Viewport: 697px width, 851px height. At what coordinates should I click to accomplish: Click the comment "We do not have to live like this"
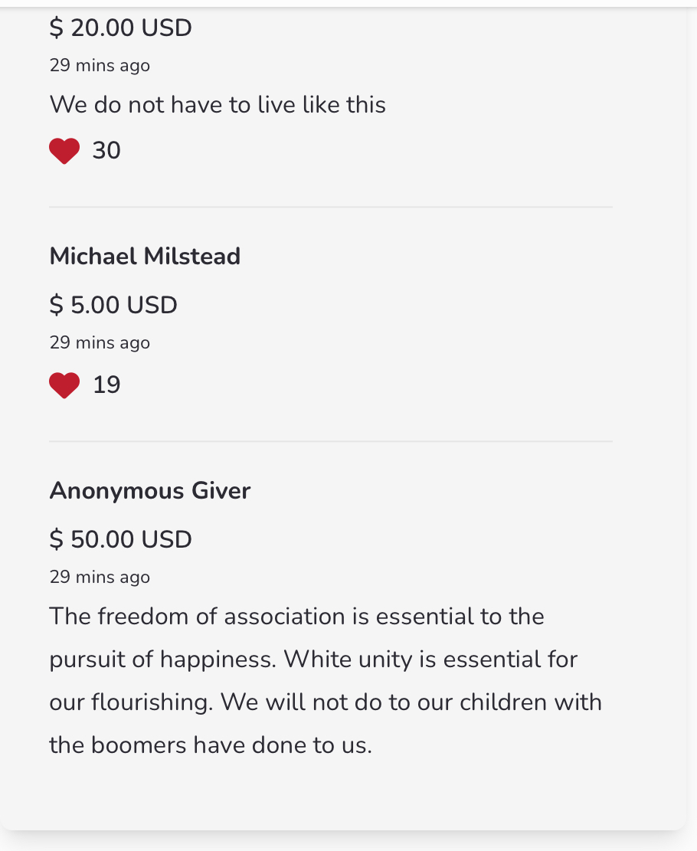(x=218, y=104)
